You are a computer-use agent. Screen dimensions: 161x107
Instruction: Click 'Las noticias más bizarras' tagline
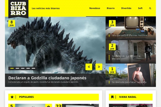click(x=46, y=8)
